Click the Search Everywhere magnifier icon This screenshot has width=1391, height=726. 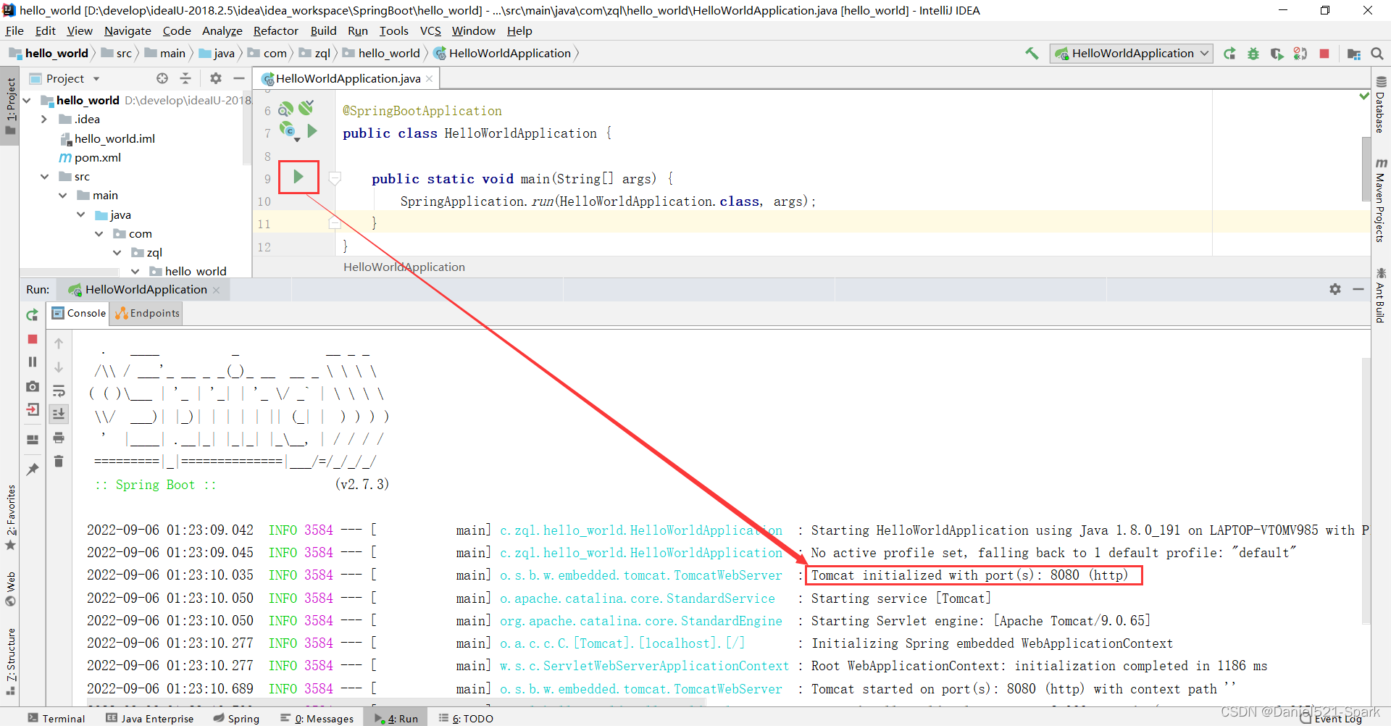[x=1377, y=54]
